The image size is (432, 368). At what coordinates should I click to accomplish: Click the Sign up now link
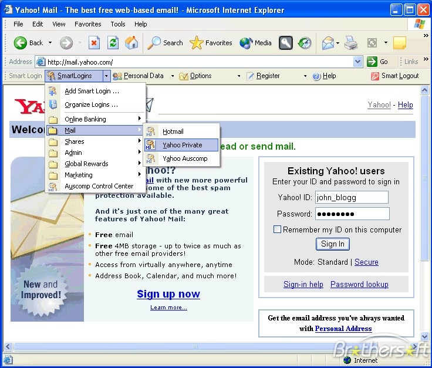click(x=168, y=294)
